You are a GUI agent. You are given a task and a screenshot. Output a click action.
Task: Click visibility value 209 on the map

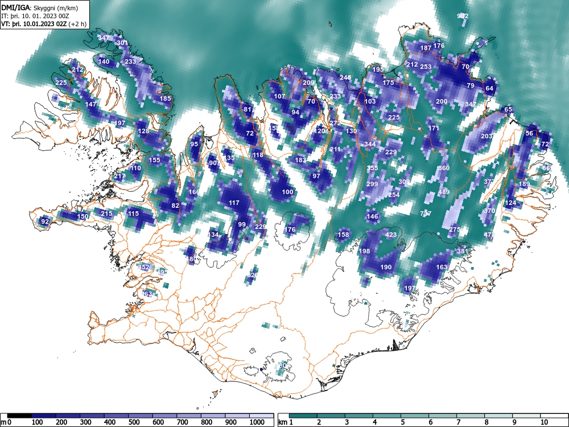[x=308, y=83]
